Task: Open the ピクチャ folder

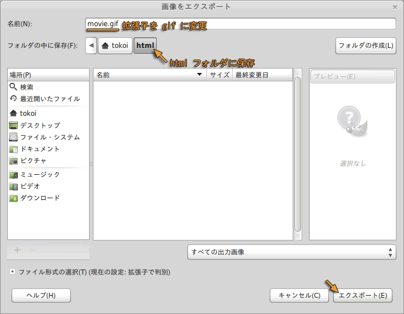Action: [33, 160]
